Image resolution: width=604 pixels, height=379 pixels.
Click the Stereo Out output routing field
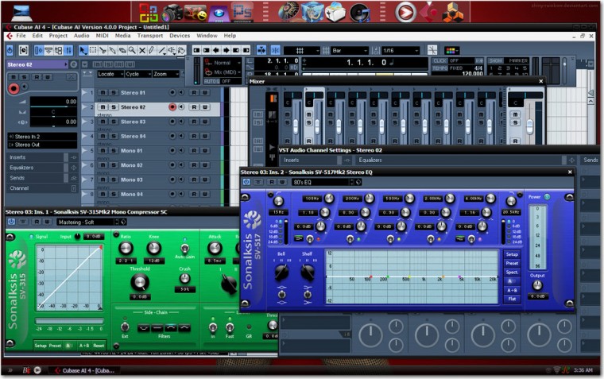pyautogui.click(x=42, y=145)
